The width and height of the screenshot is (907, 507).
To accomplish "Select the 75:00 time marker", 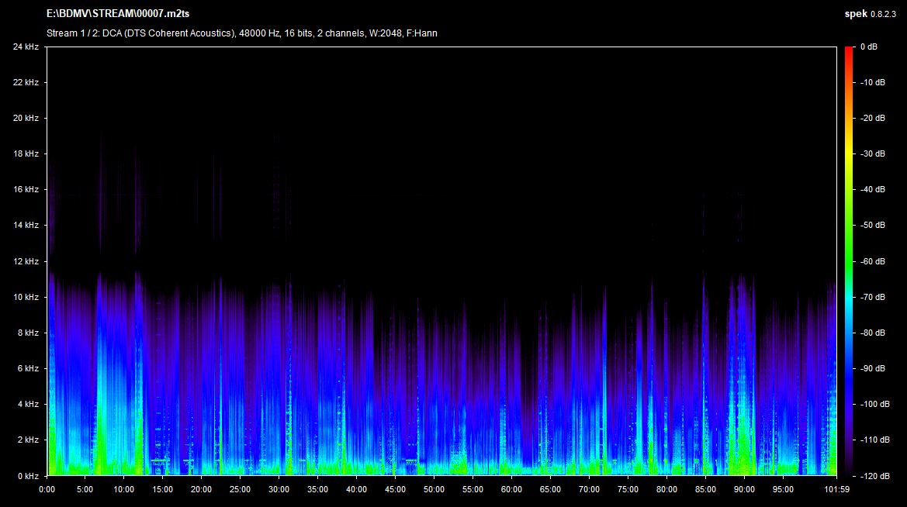I will point(628,489).
